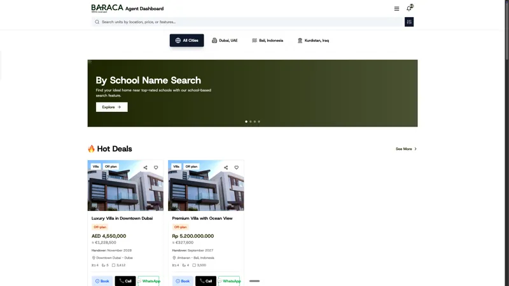
Task: Click price Rp 5.200.000.000
Action: (193, 236)
